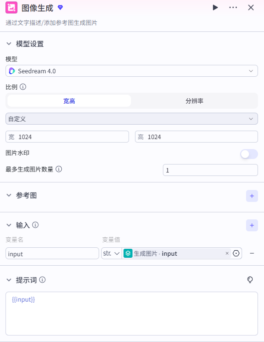The width and height of the screenshot is (264, 342).
Task: Run the image generation node
Action: click(215, 7)
